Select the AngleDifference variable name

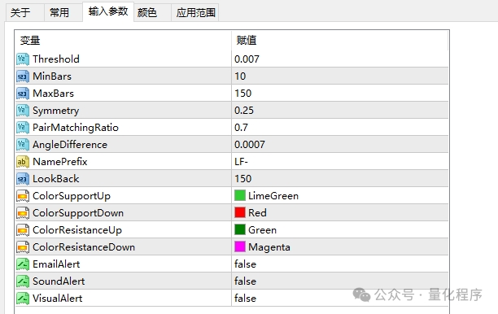click(70, 145)
